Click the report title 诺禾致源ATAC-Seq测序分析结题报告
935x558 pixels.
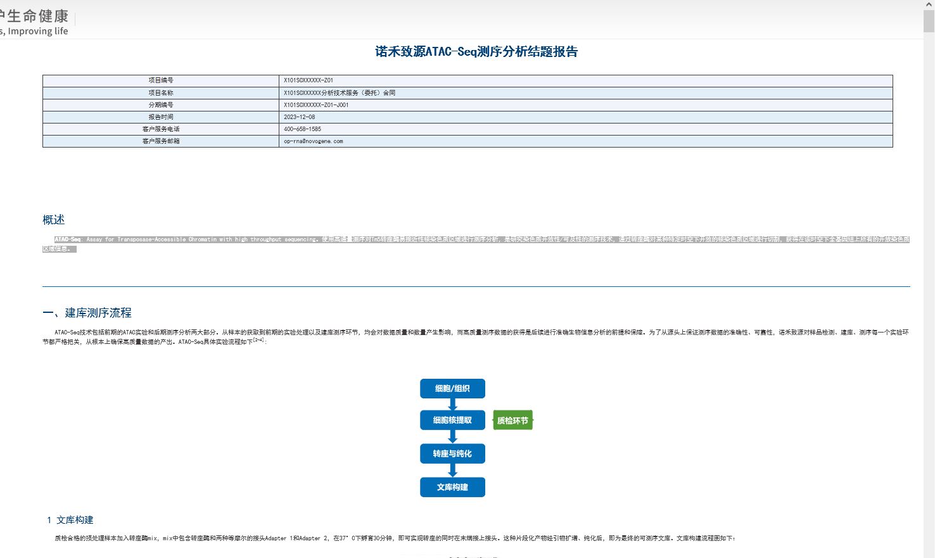pos(476,52)
